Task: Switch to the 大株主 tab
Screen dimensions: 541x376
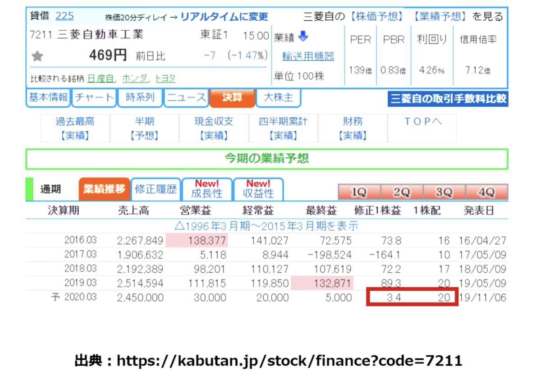Action: 278,97
